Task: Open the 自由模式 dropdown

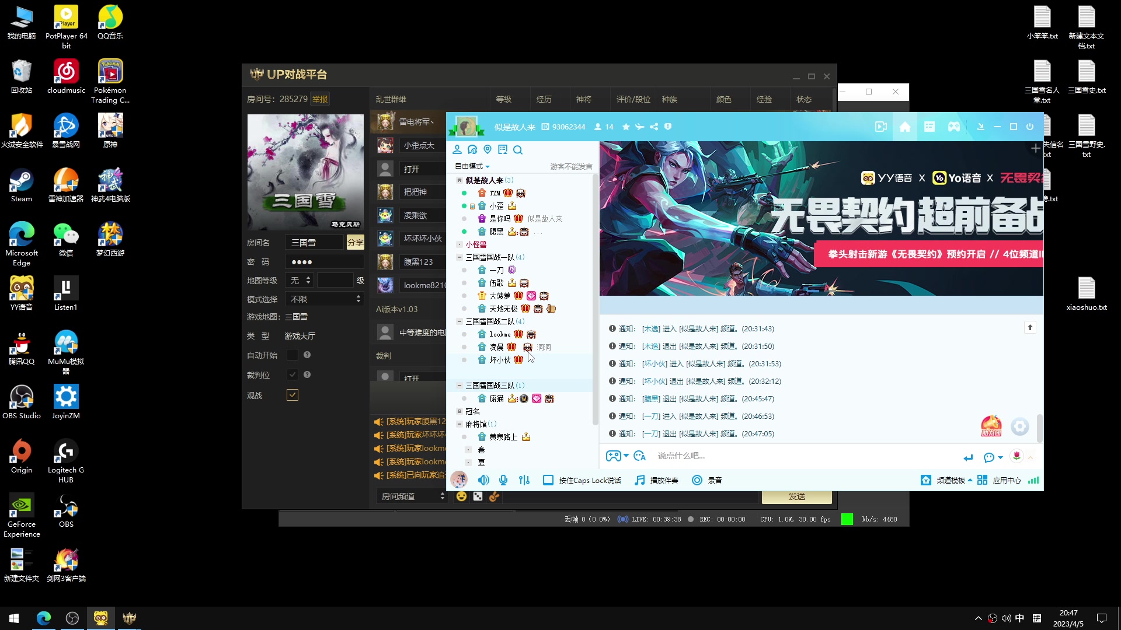Action: [x=472, y=166]
